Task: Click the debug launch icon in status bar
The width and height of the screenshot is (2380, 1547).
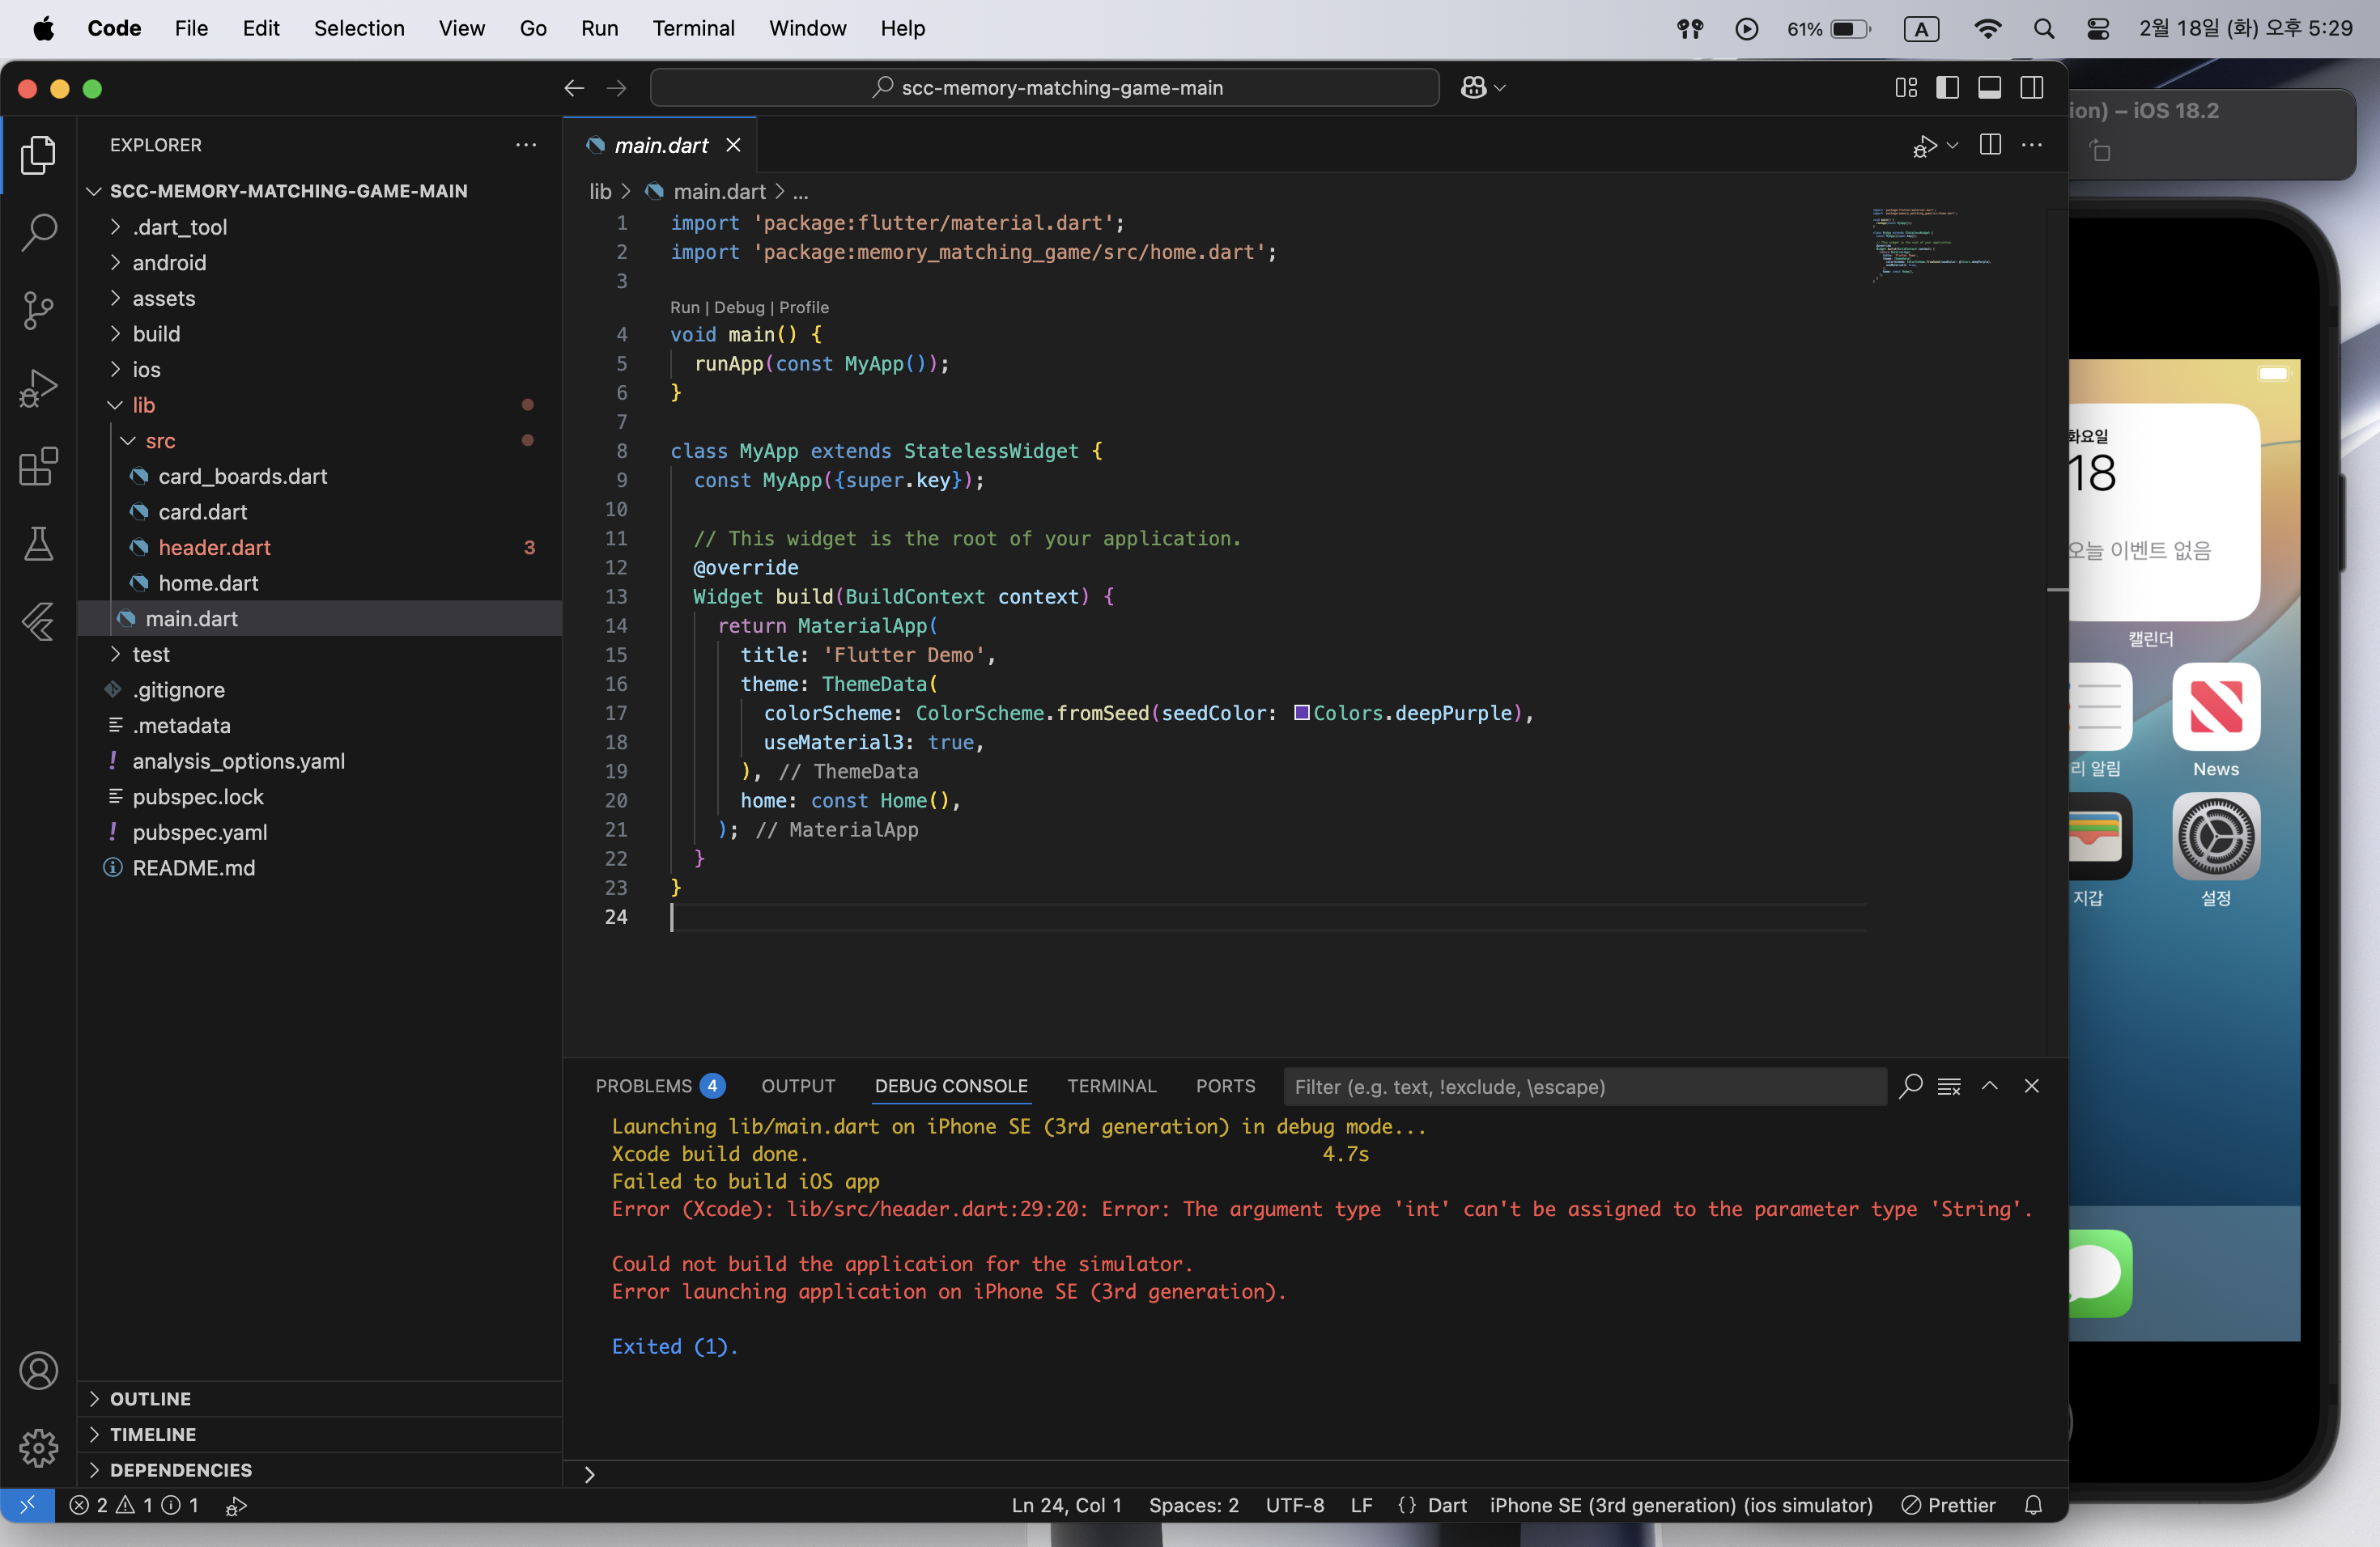Action: [x=236, y=1505]
